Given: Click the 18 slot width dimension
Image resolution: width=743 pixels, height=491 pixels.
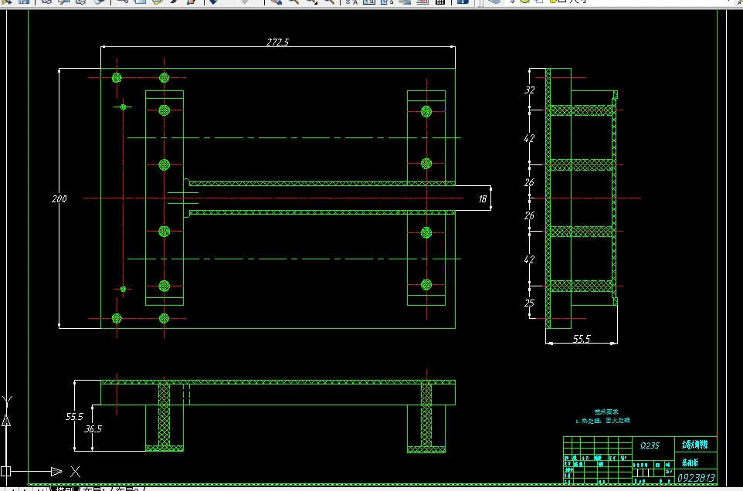Looking at the screenshot, I should click(x=483, y=199).
